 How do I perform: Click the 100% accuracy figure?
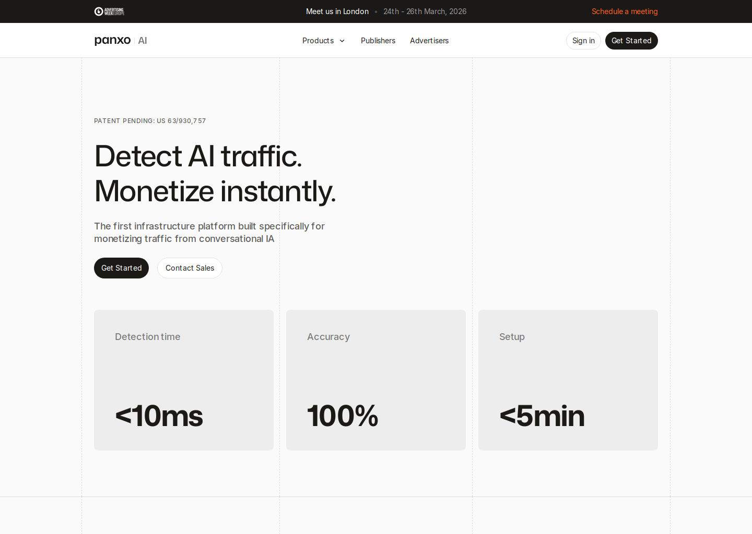(x=343, y=416)
